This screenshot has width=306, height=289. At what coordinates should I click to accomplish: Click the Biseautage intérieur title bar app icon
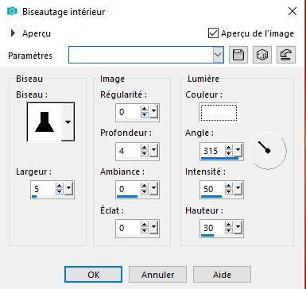coord(12,11)
